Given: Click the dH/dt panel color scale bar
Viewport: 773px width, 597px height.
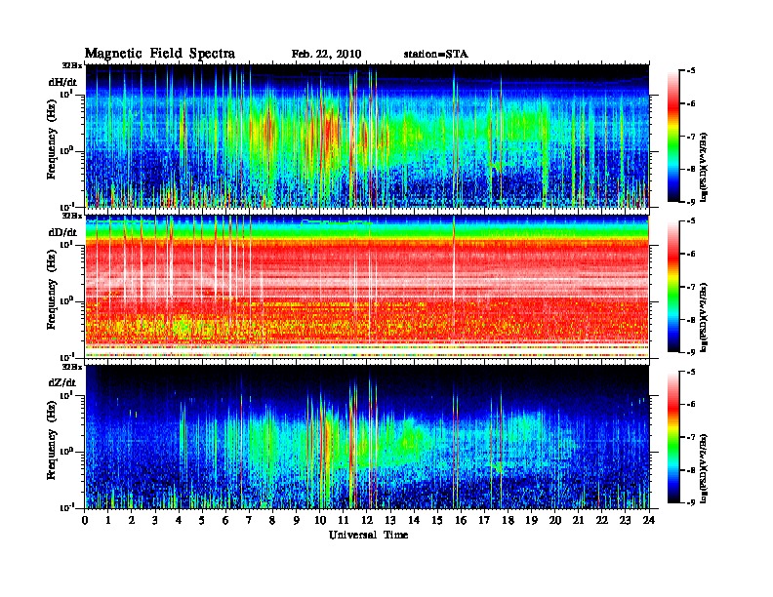Looking at the screenshot, I should (673, 137).
